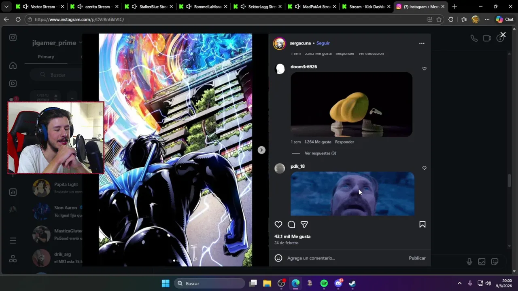Open Windows Start menu

click(x=166, y=283)
